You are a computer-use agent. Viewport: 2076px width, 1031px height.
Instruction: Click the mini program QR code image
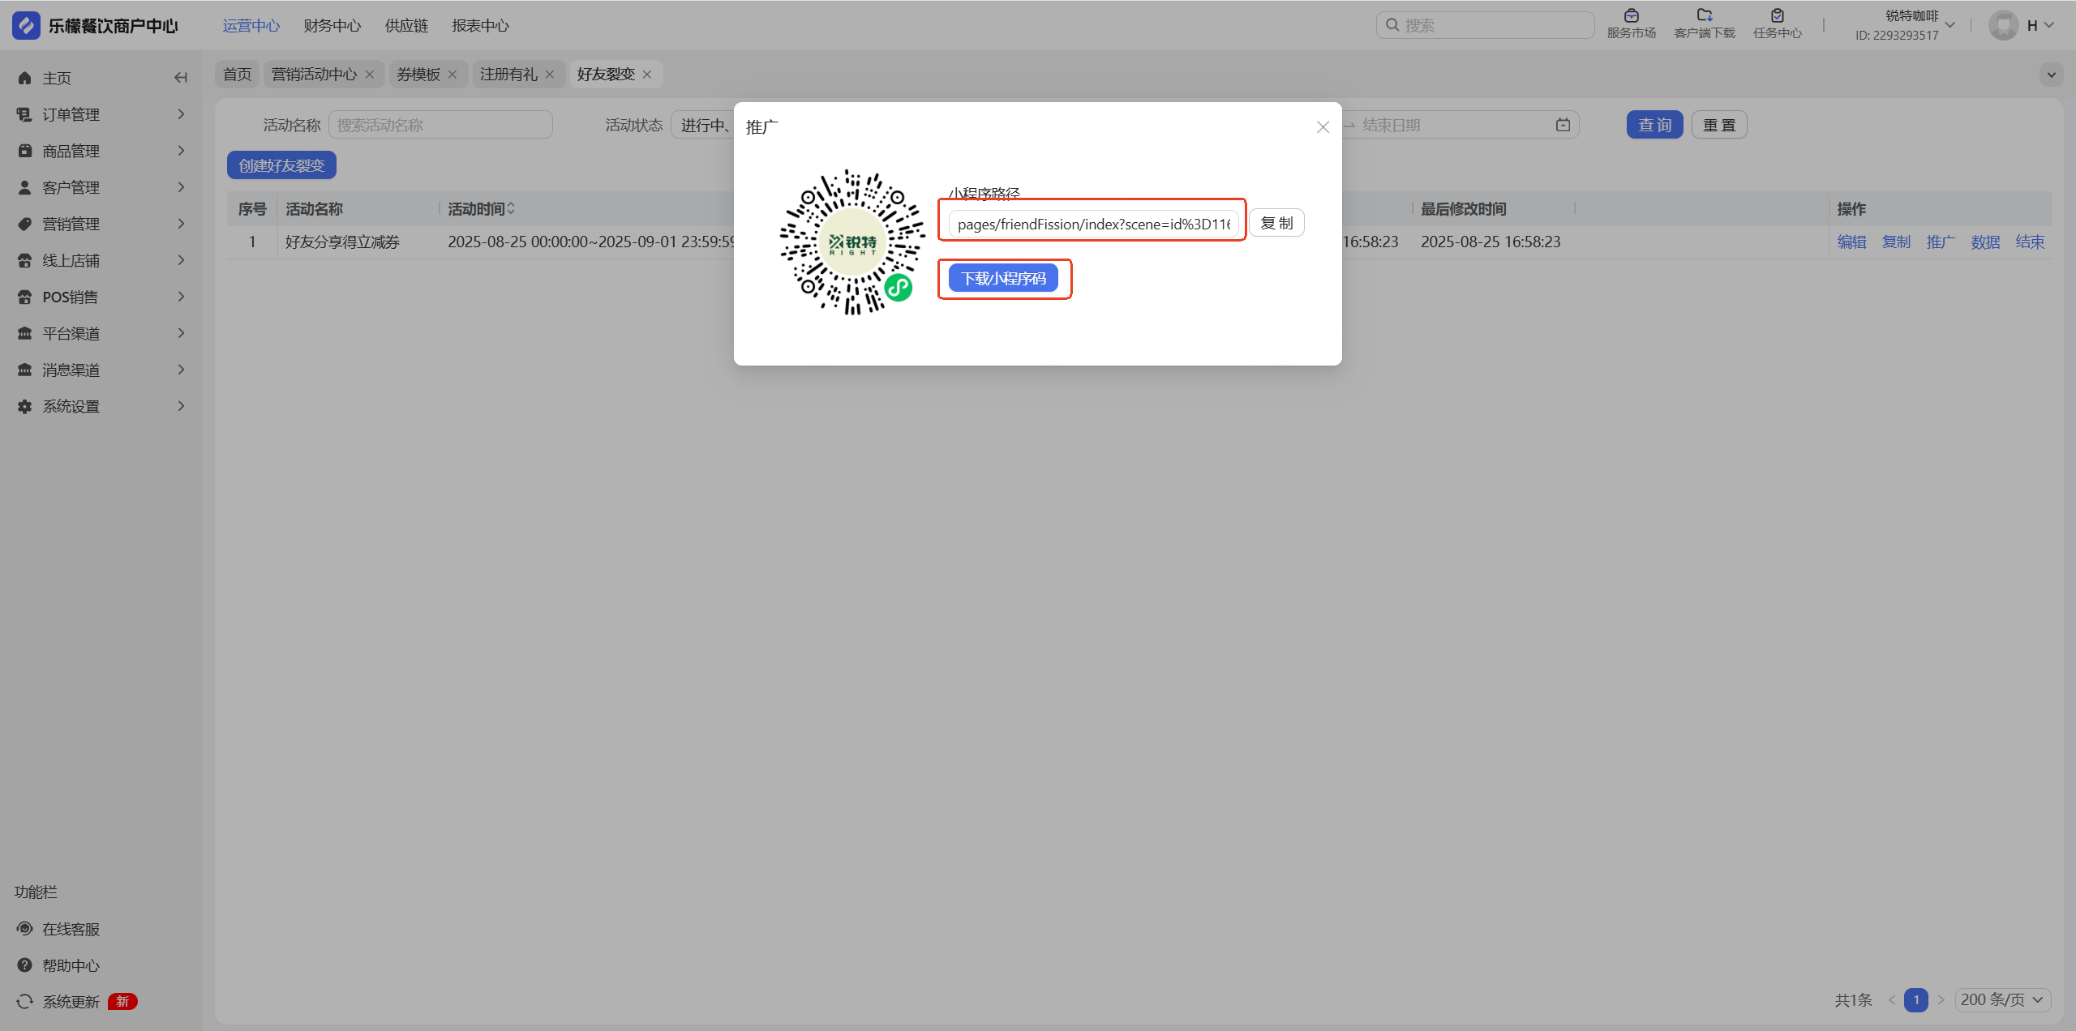point(852,242)
